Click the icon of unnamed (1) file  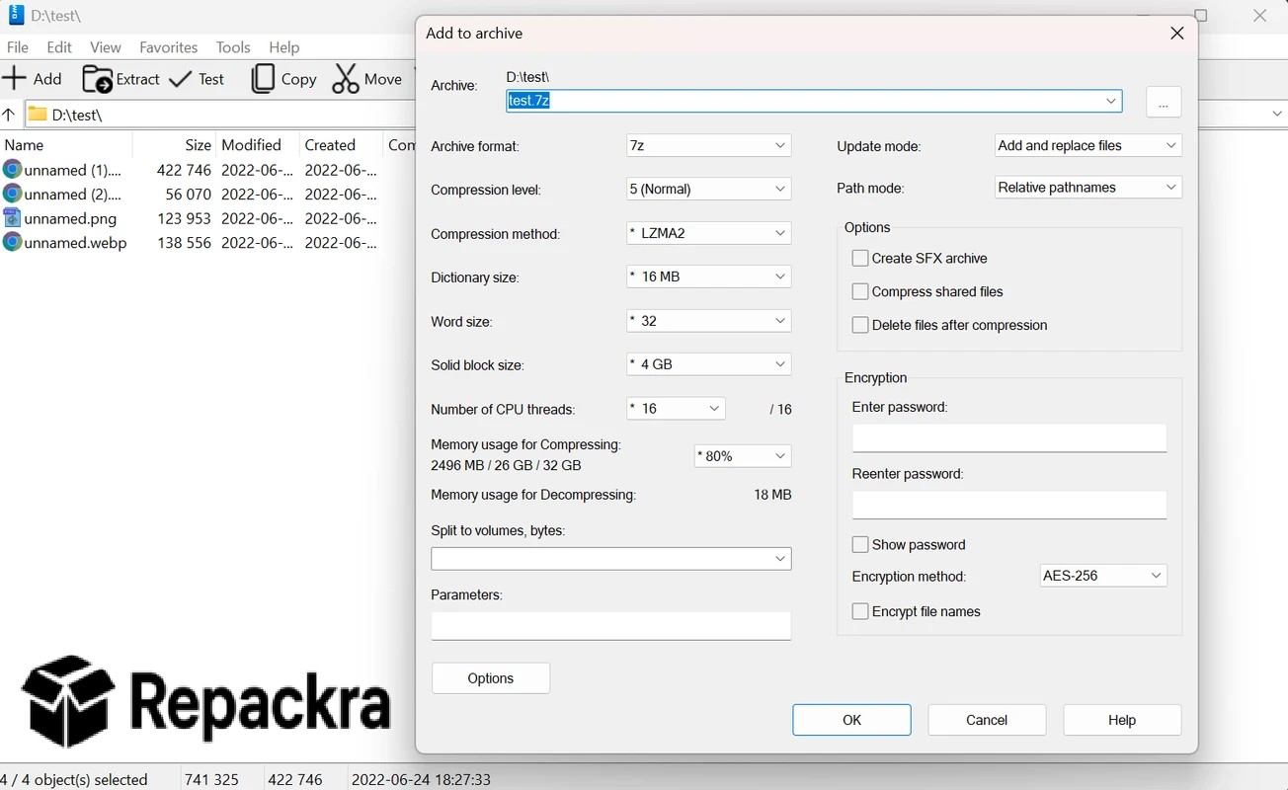point(12,170)
